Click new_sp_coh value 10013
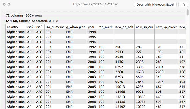This screenshot has height=109, width=190. (x=120, y=87)
